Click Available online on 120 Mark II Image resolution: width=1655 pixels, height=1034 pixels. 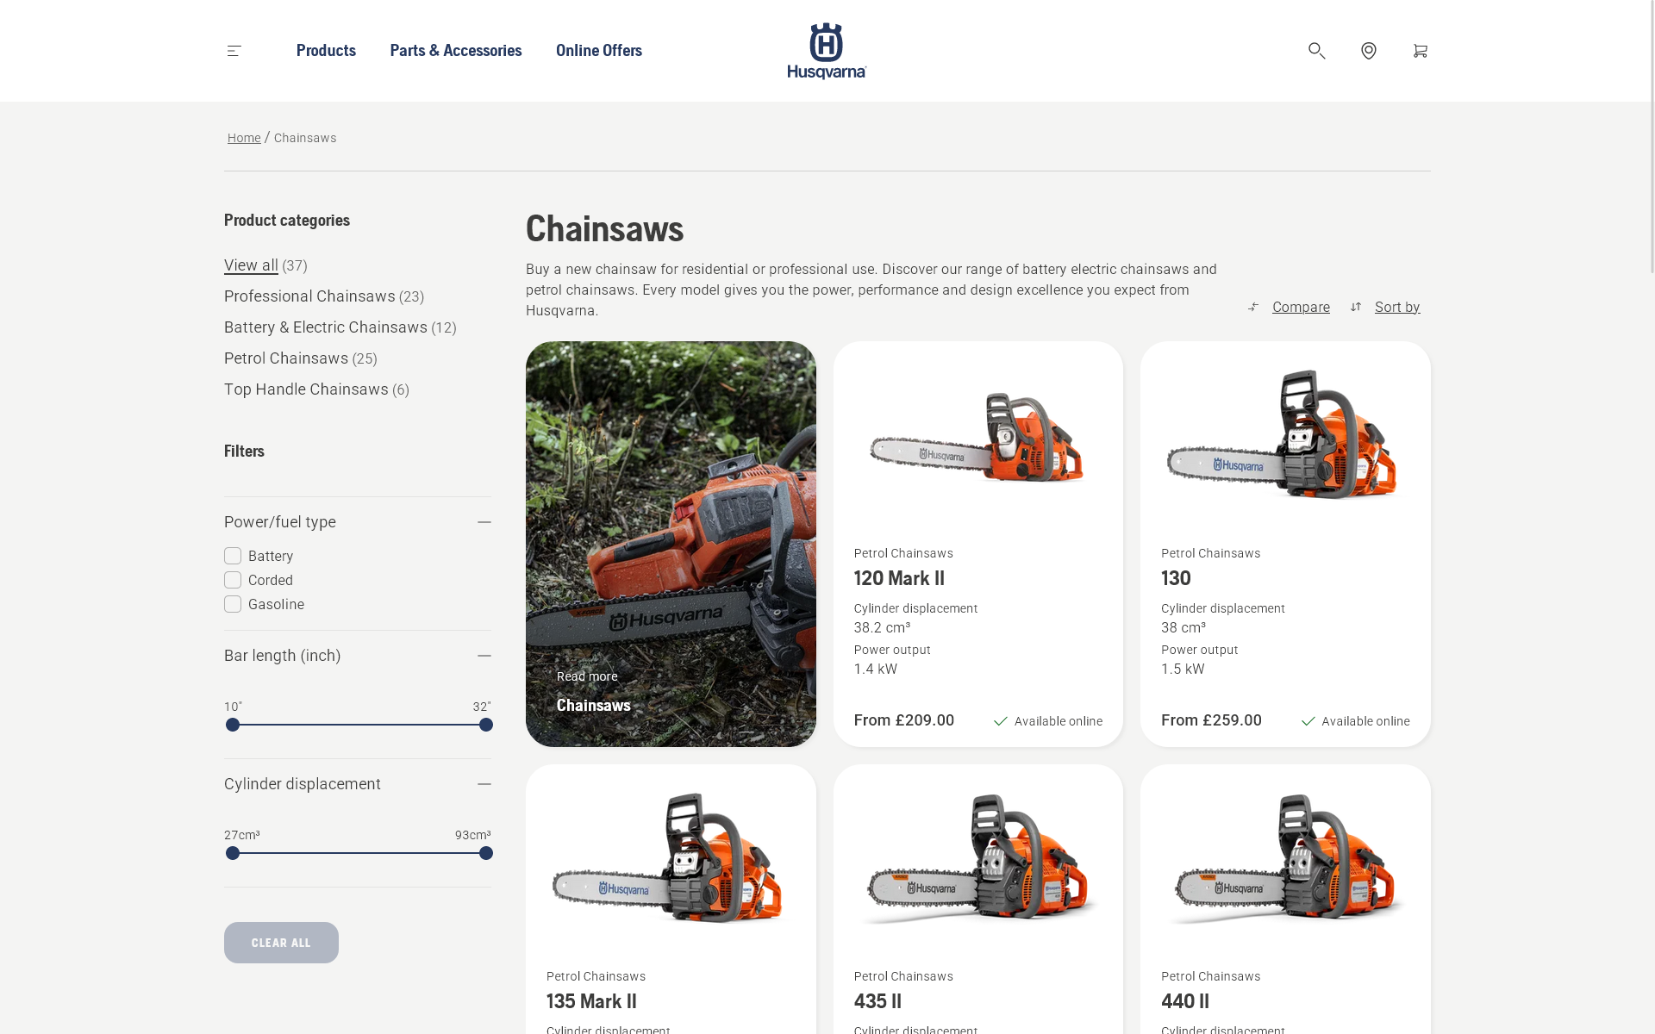pos(1048,721)
